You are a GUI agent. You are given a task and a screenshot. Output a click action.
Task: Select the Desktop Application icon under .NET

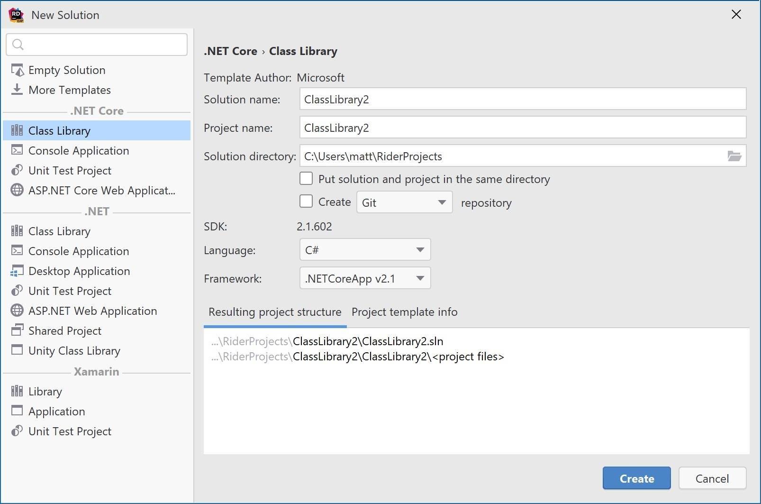click(17, 271)
